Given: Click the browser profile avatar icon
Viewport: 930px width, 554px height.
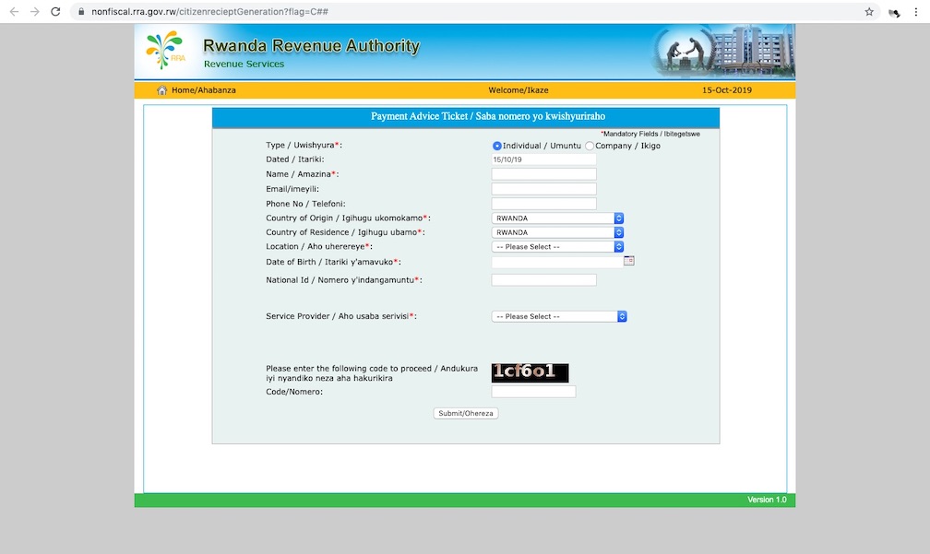Looking at the screenshot, I should 893,13.
